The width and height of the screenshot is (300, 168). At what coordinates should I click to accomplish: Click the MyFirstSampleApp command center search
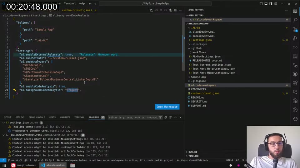pyautogui.click(x=155, y=4)
